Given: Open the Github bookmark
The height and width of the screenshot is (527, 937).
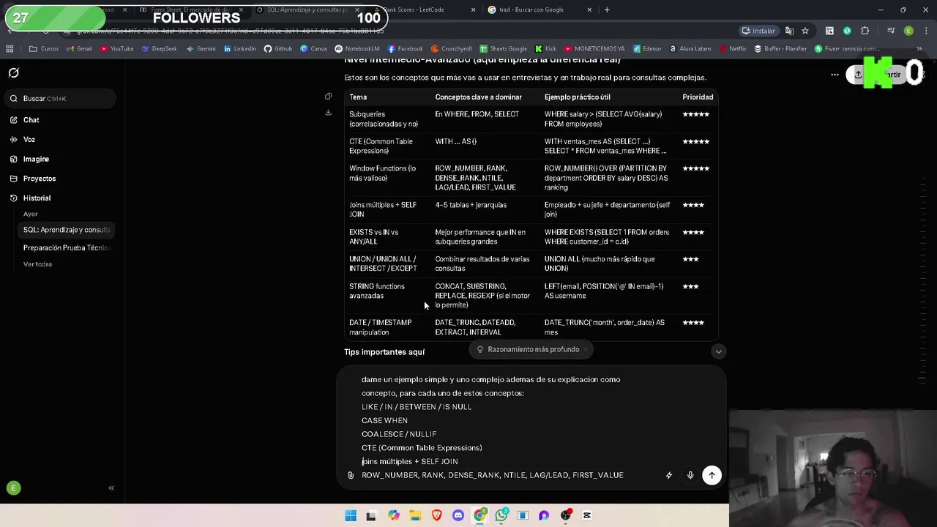Looking at the screenshot, I should [278, 49].
